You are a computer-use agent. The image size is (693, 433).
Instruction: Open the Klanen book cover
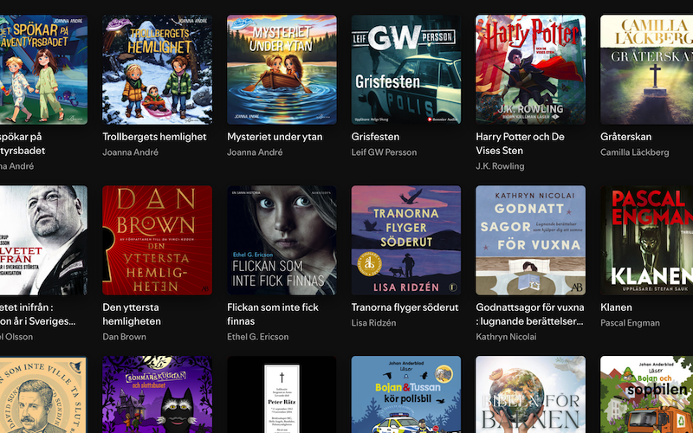(646, 240)
